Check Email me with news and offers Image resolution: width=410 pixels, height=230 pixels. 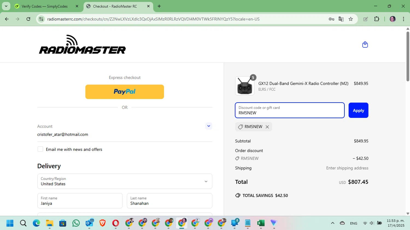(40, 149)
